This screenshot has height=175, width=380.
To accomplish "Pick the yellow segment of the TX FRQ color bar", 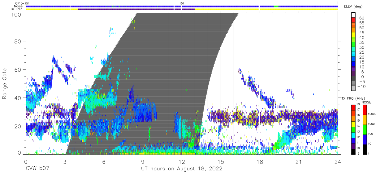I will coord(353,124).
